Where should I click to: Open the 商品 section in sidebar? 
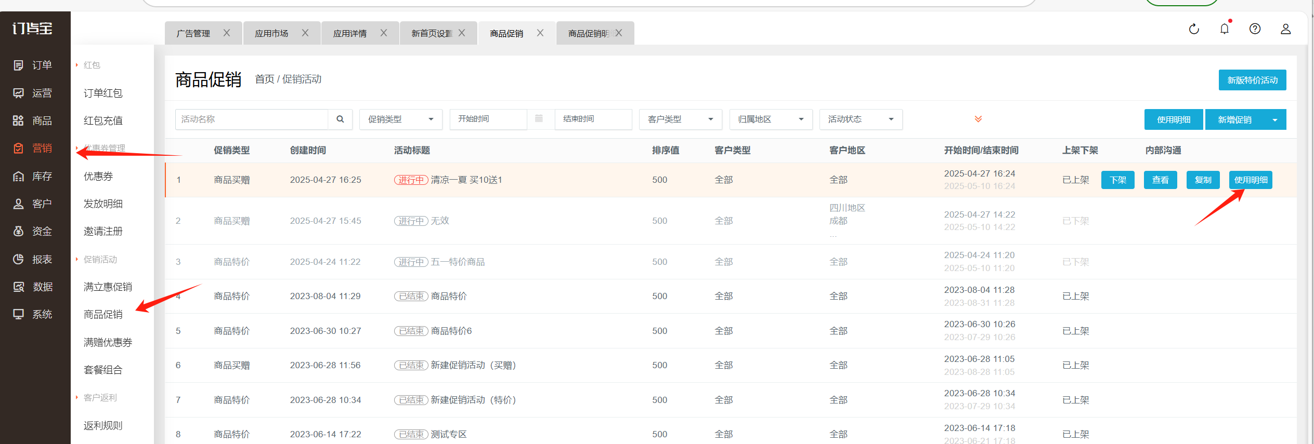point(32,120)
